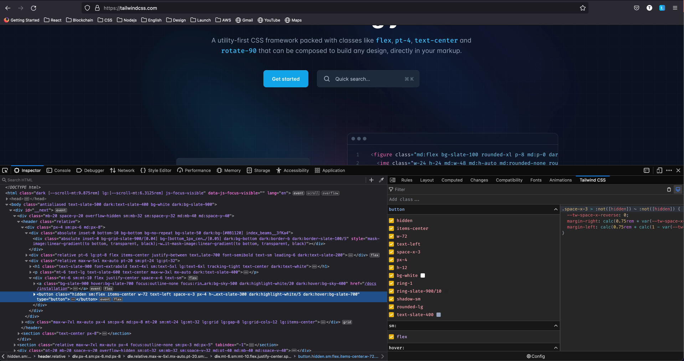
Task: Open the devtools three-dot options menu
Action: tap(669, 170)
